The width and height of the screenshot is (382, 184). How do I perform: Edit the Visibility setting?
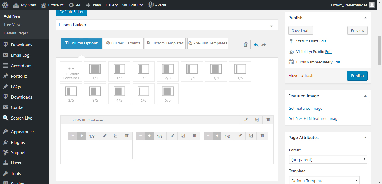(328, 52)
